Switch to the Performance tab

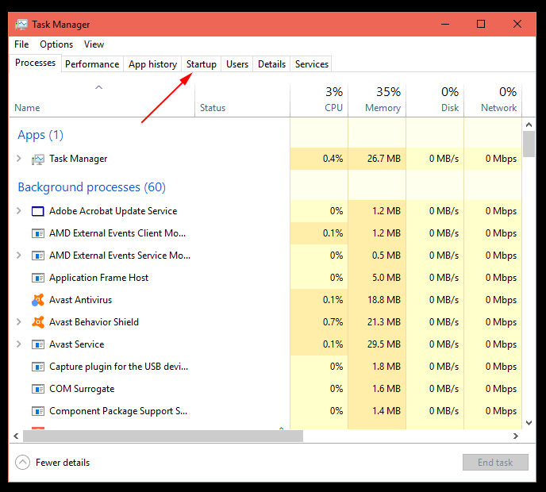(x=92, y=64)
